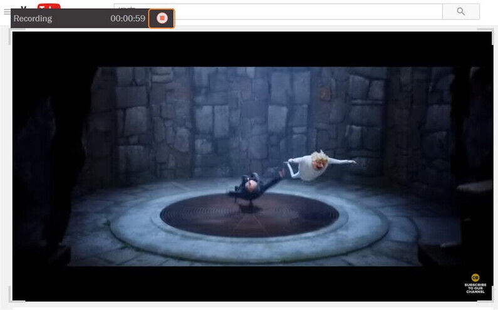
Task: Click empty space in recording toolbar
Action: click(x=81, y=18)
